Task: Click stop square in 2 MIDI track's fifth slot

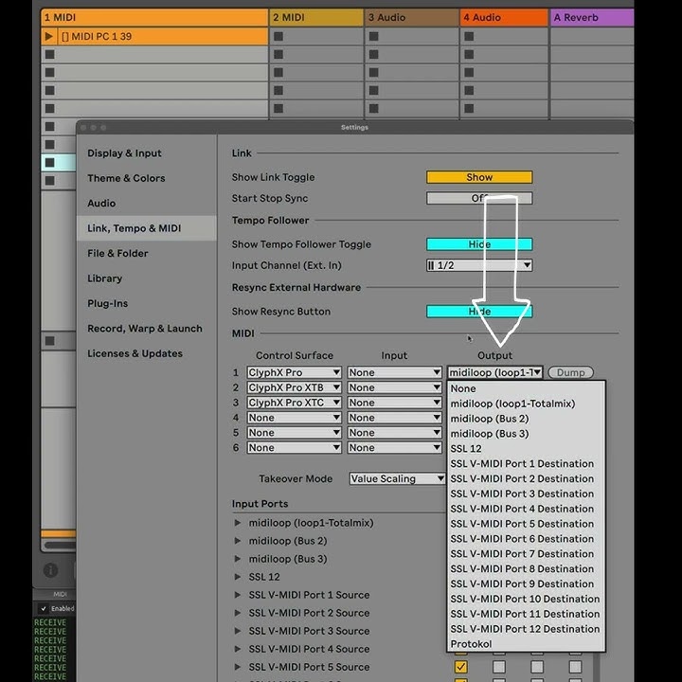Action: pos(278,108)
